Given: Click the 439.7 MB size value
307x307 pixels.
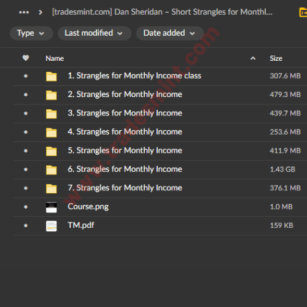Looking at the screenshot, I should 285,113.
